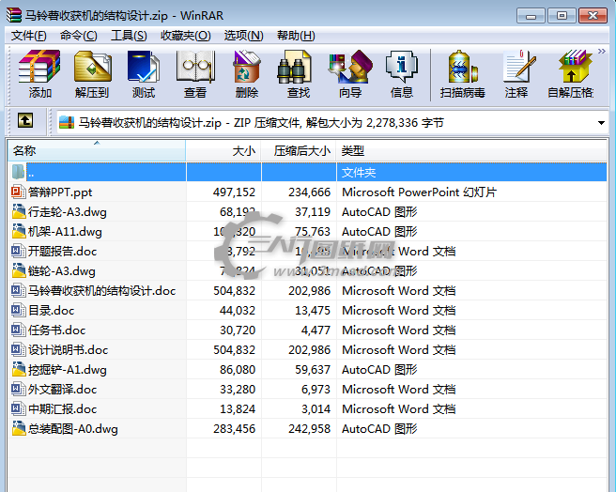Click the 信息 (Info) toolbar icon
Screen dimensions: 616x492
tap(402, 74)
